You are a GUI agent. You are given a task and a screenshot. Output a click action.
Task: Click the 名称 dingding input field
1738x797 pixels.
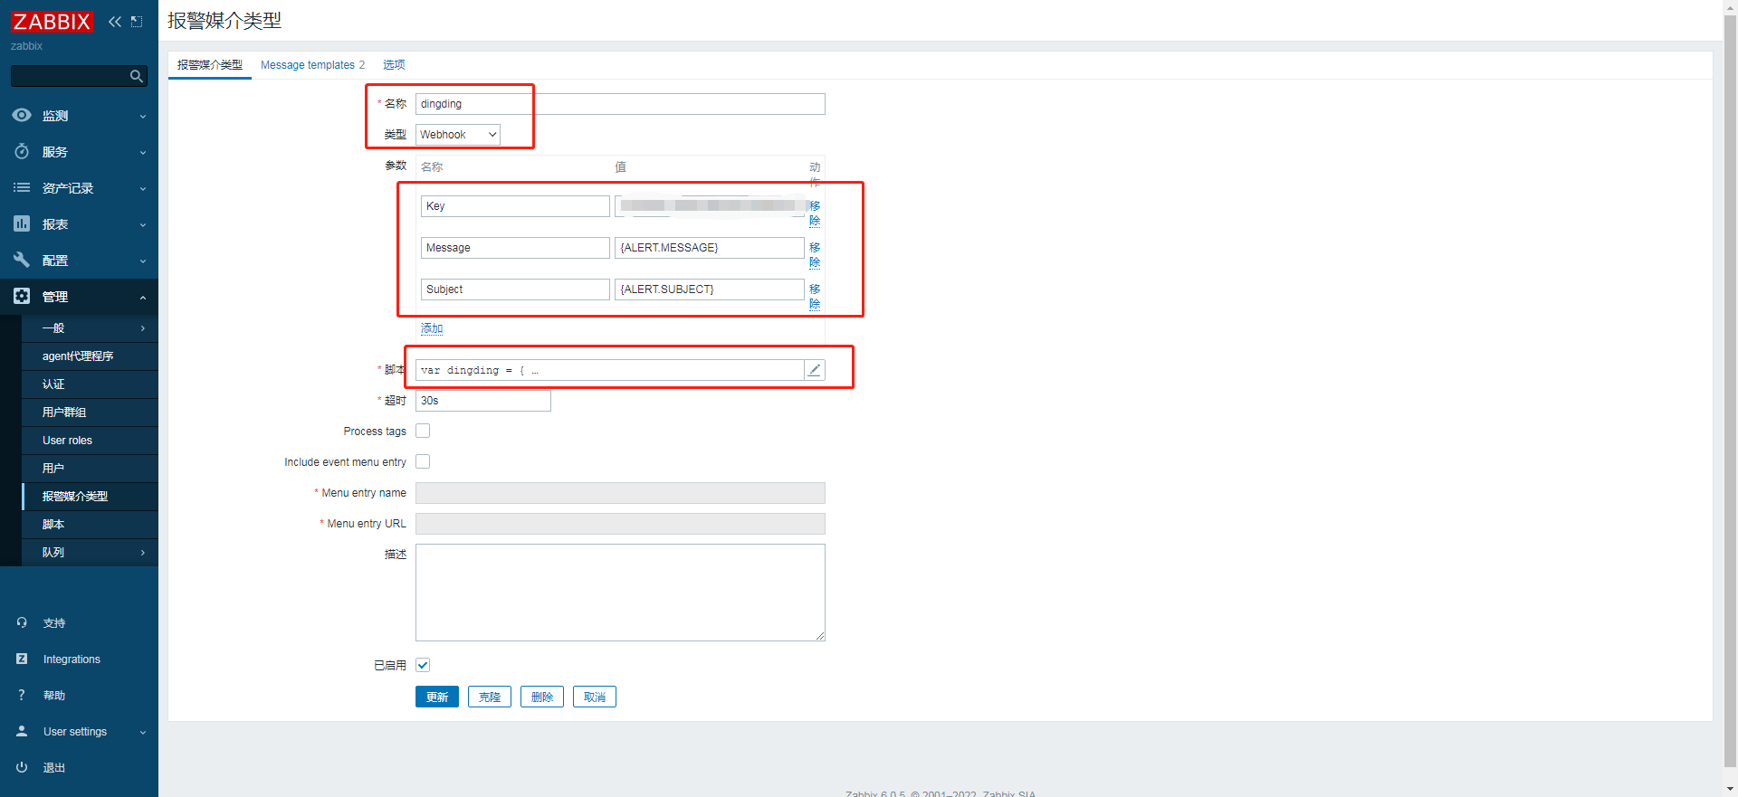pos(620,104)
